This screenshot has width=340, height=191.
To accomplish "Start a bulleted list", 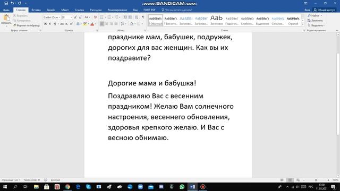I will tap(101, 17).
